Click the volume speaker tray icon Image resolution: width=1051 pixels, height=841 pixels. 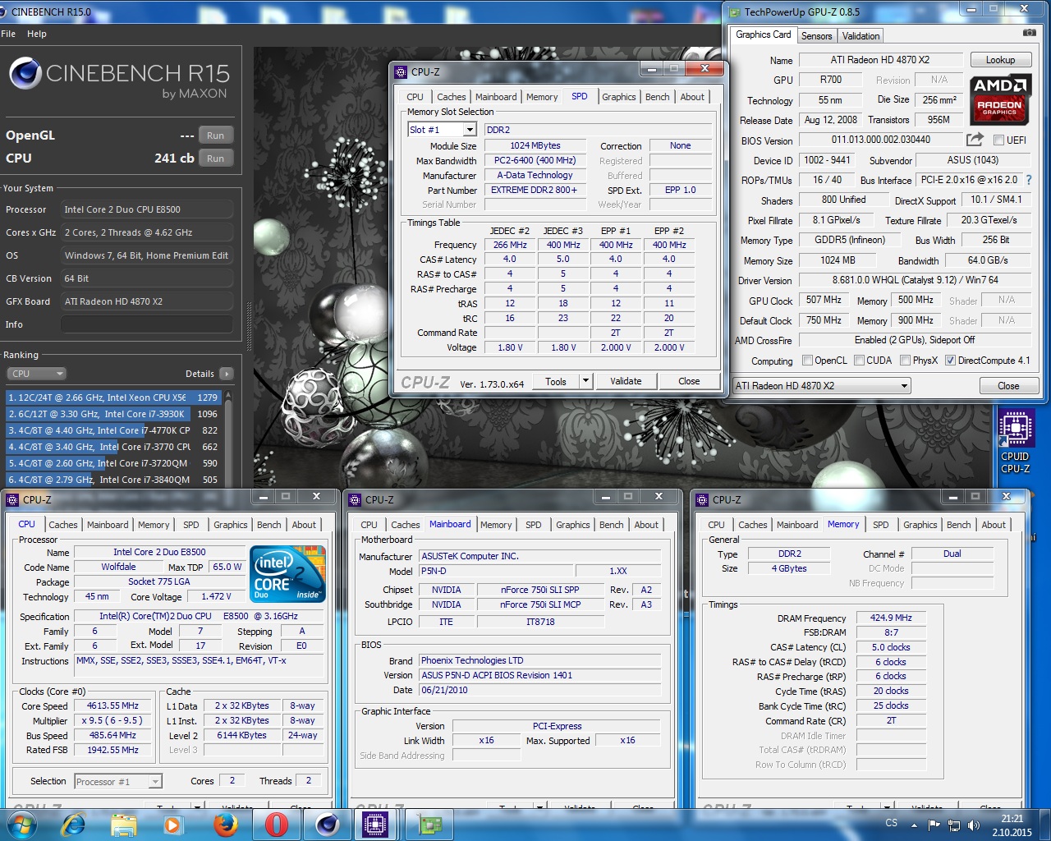pos(973,824)
